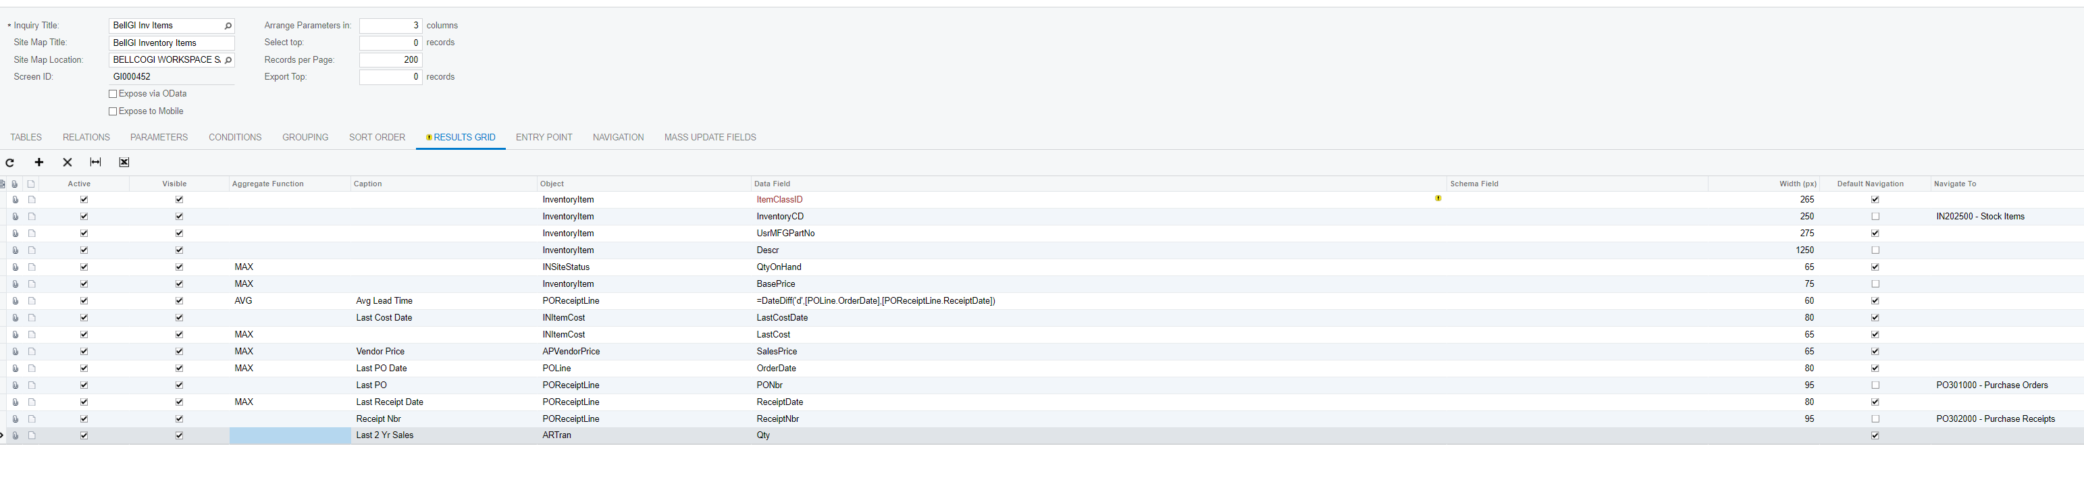
Task: Open Aggregate Function cell for Last 2 Yr Sales
Action: click(x=290, y=436)
